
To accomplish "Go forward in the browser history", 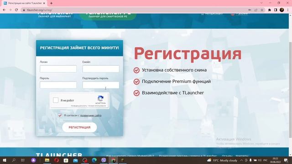I will [10, 10].
